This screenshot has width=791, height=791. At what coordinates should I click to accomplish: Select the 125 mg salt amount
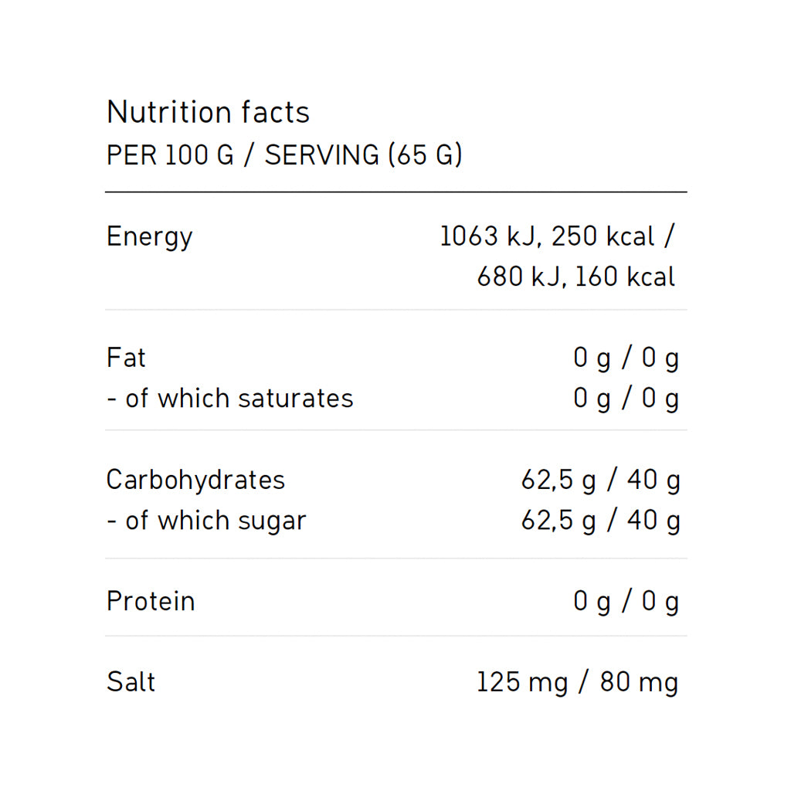click(x=521, y=683)
